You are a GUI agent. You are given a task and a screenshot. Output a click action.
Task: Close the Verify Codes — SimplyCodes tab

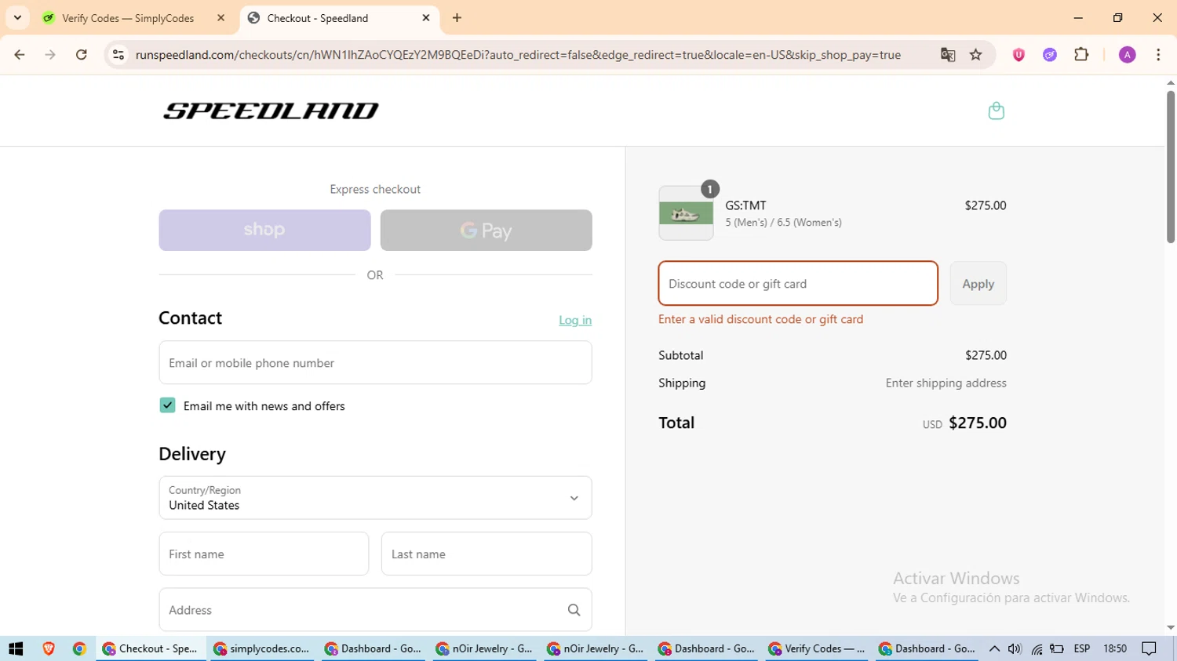click(x=220, y=18)
